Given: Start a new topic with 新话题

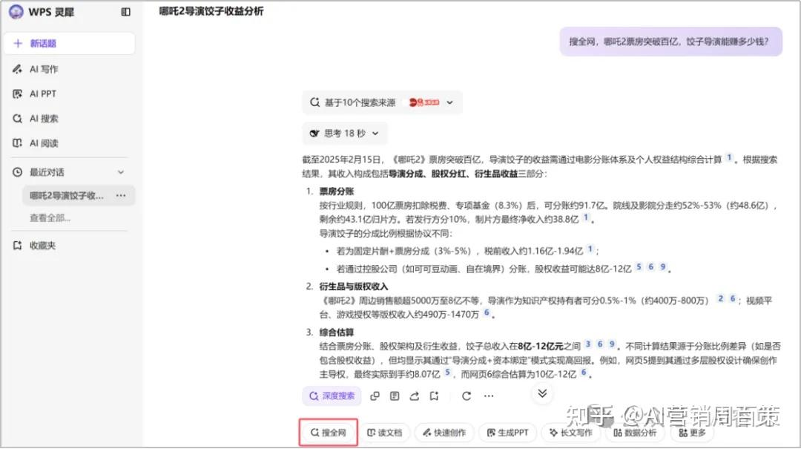Looking at the screenshot, I should (70, 44).
